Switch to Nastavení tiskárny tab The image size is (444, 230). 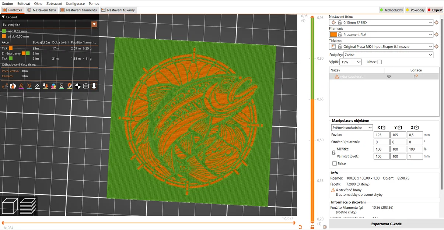(x=118, y=10)
